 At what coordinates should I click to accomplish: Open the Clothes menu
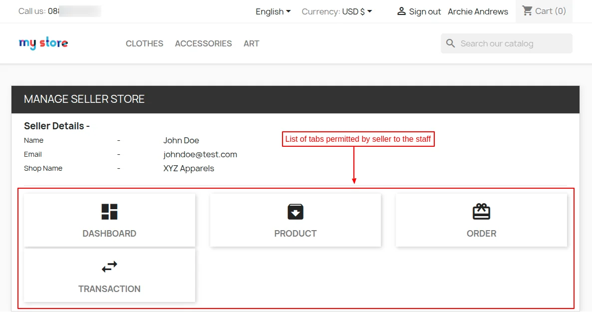(144, 43)
